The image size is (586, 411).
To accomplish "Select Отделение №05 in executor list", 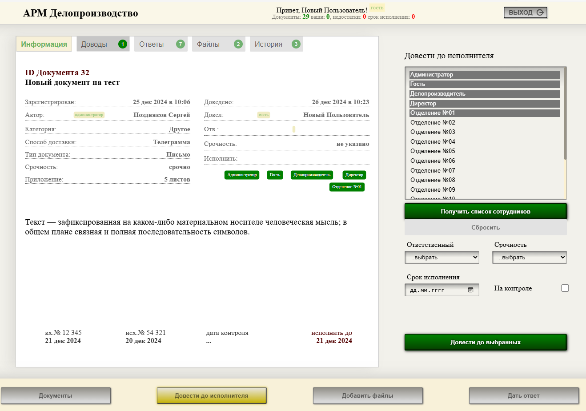I will [x=484, y=151].
